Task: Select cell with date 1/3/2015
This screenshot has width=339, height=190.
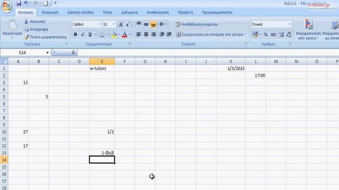Action: coord(231,69)
